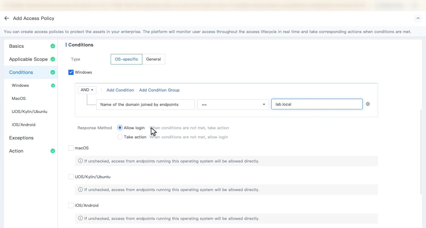
Task: Click the info icon under UOS/Kylin/Ubuntu
Action: (x=80, y=189)
